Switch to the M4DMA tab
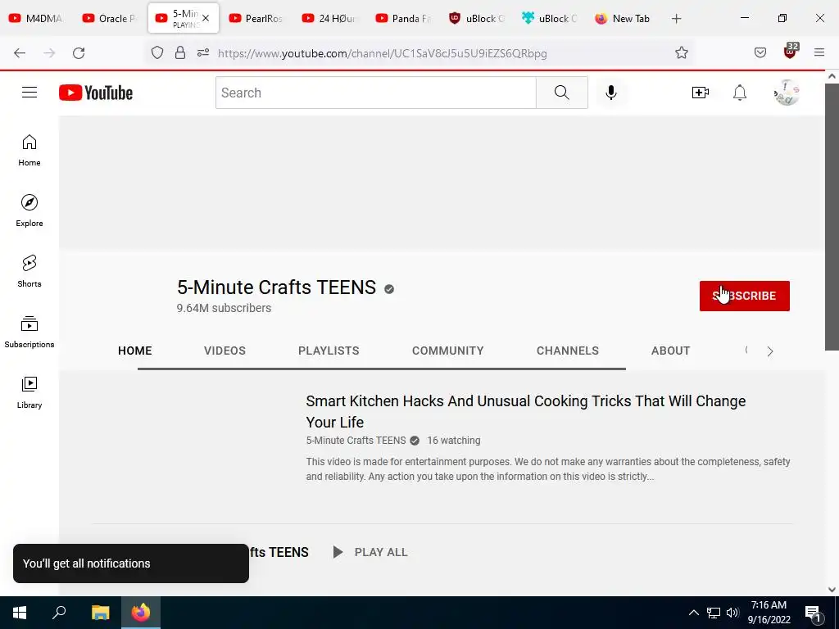 pyautogui.click(x=36, y=18)
